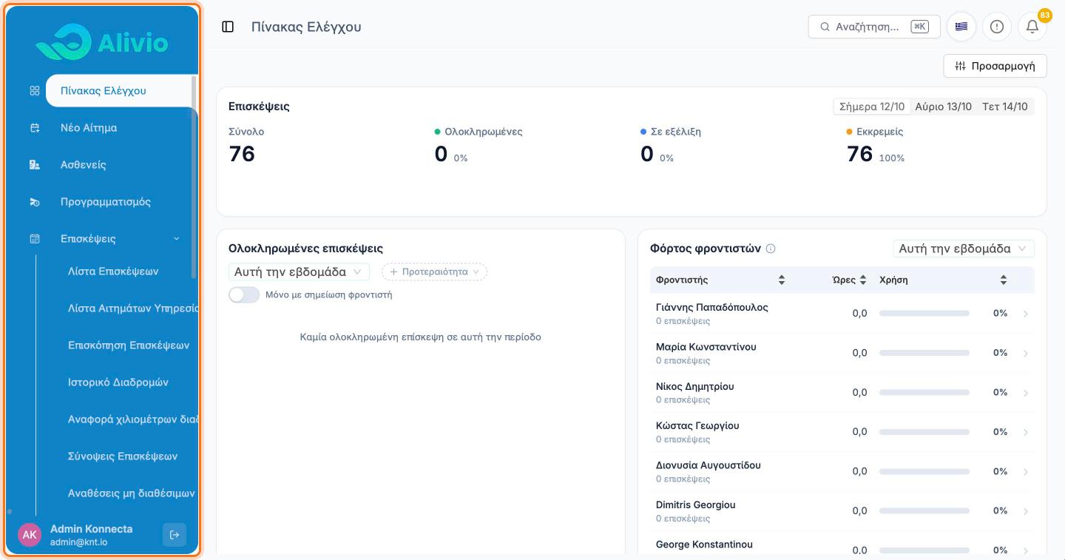This screenshot has width=1065, height=560.
Task: Expand Διονυσία Αυγουστίδου row chevron
Action: (1026, 472)
